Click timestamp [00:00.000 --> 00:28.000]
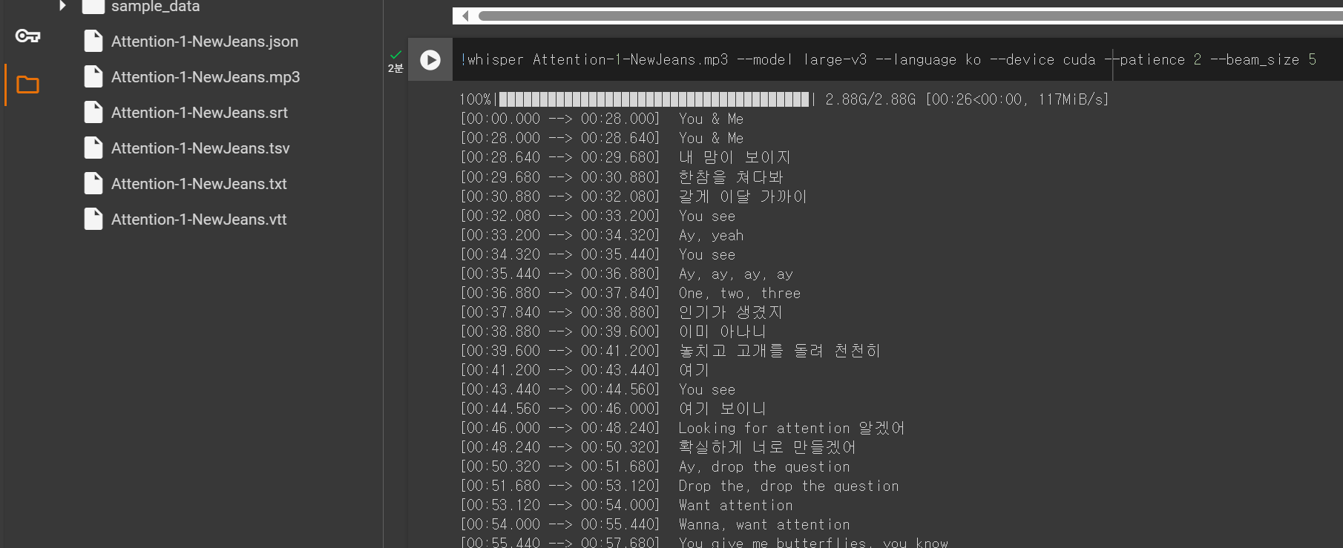This screenshot has width=1343, height=548. (x=559, y=119)
